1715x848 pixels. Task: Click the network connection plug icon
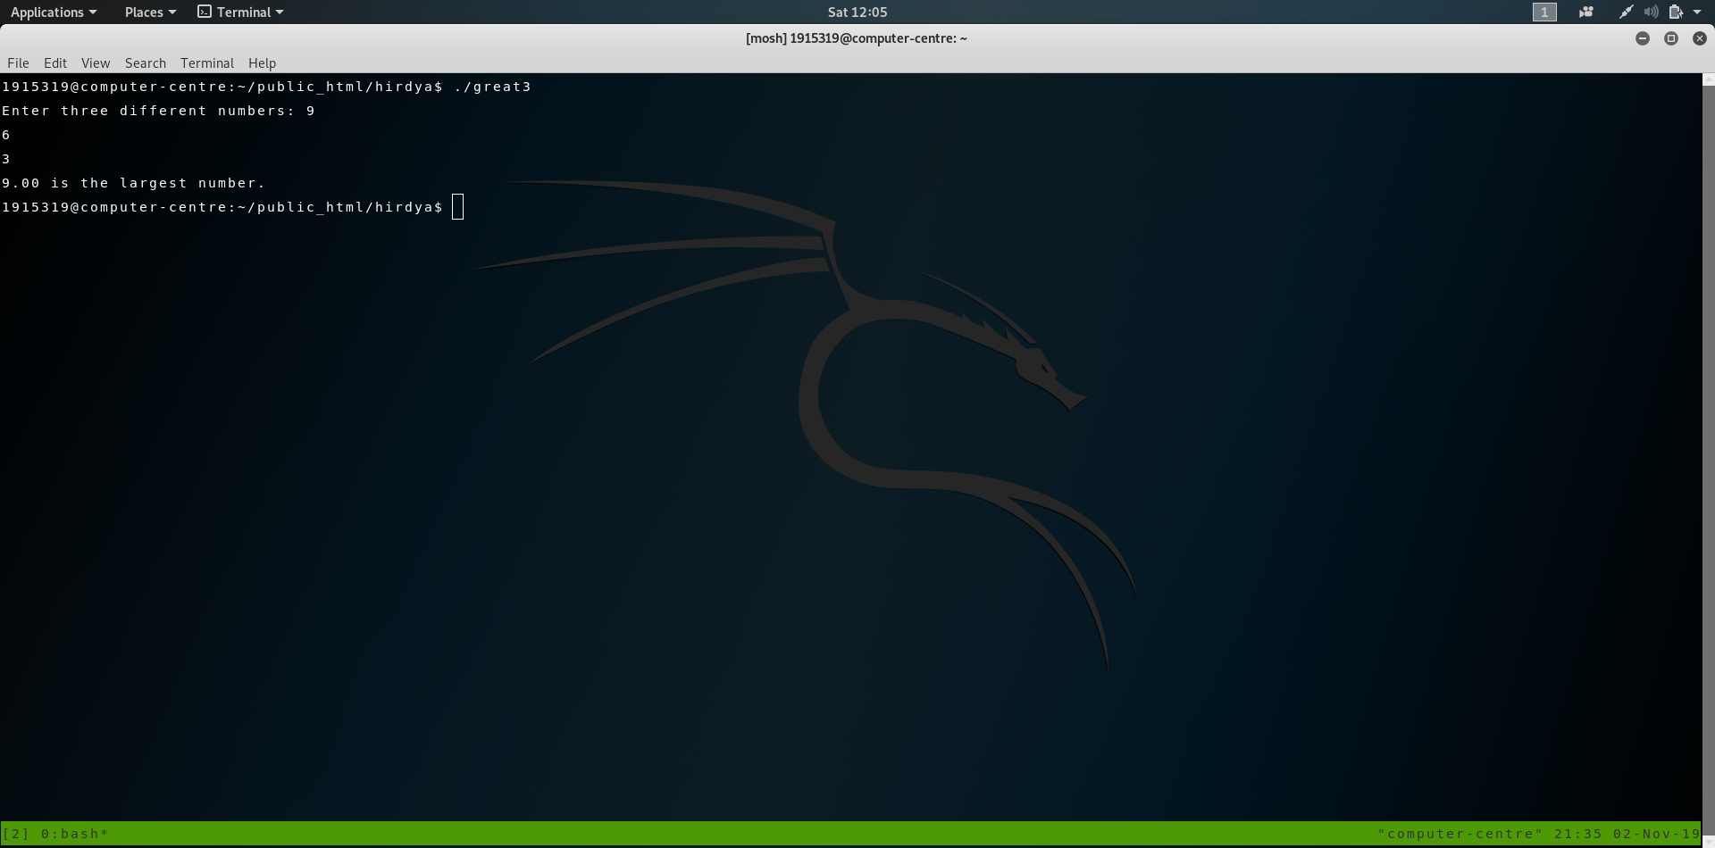coord(1626,12)
